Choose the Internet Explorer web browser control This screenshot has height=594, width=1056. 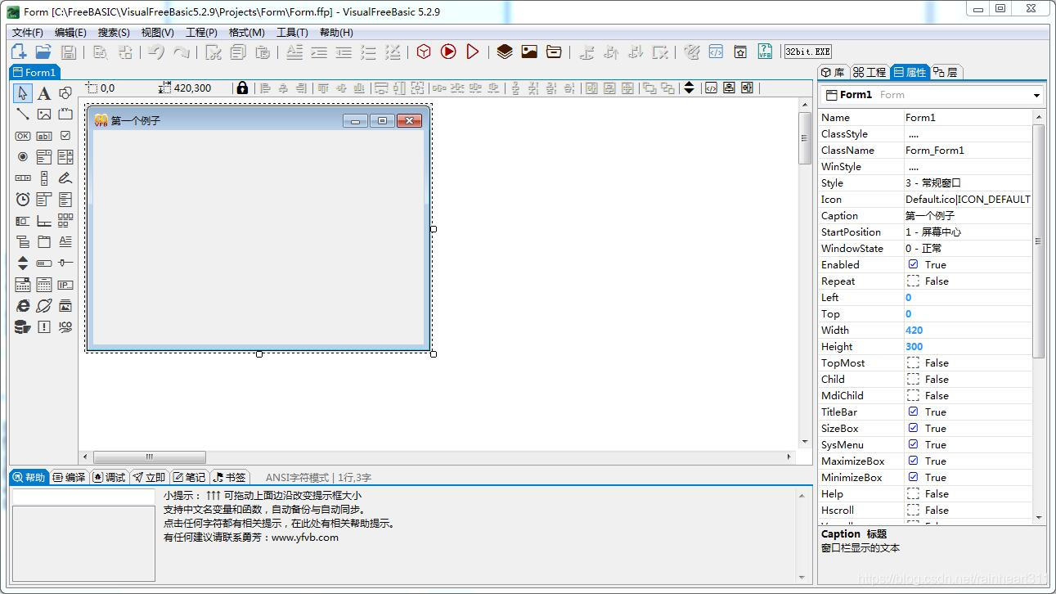(x=23, y=306)
